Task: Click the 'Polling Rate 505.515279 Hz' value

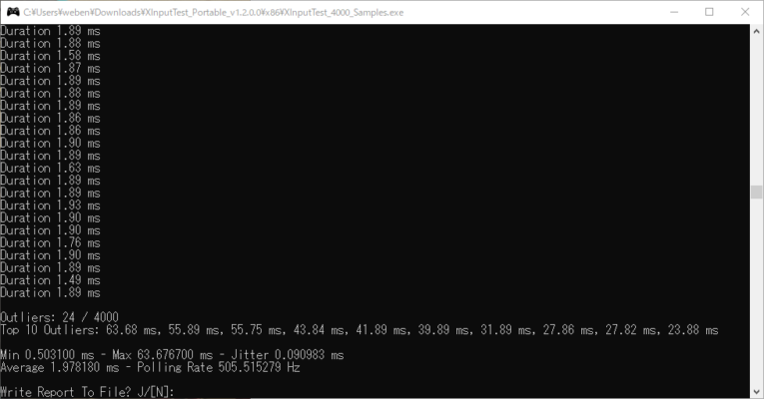Action: pyautogui.click(x=219, y=368)
